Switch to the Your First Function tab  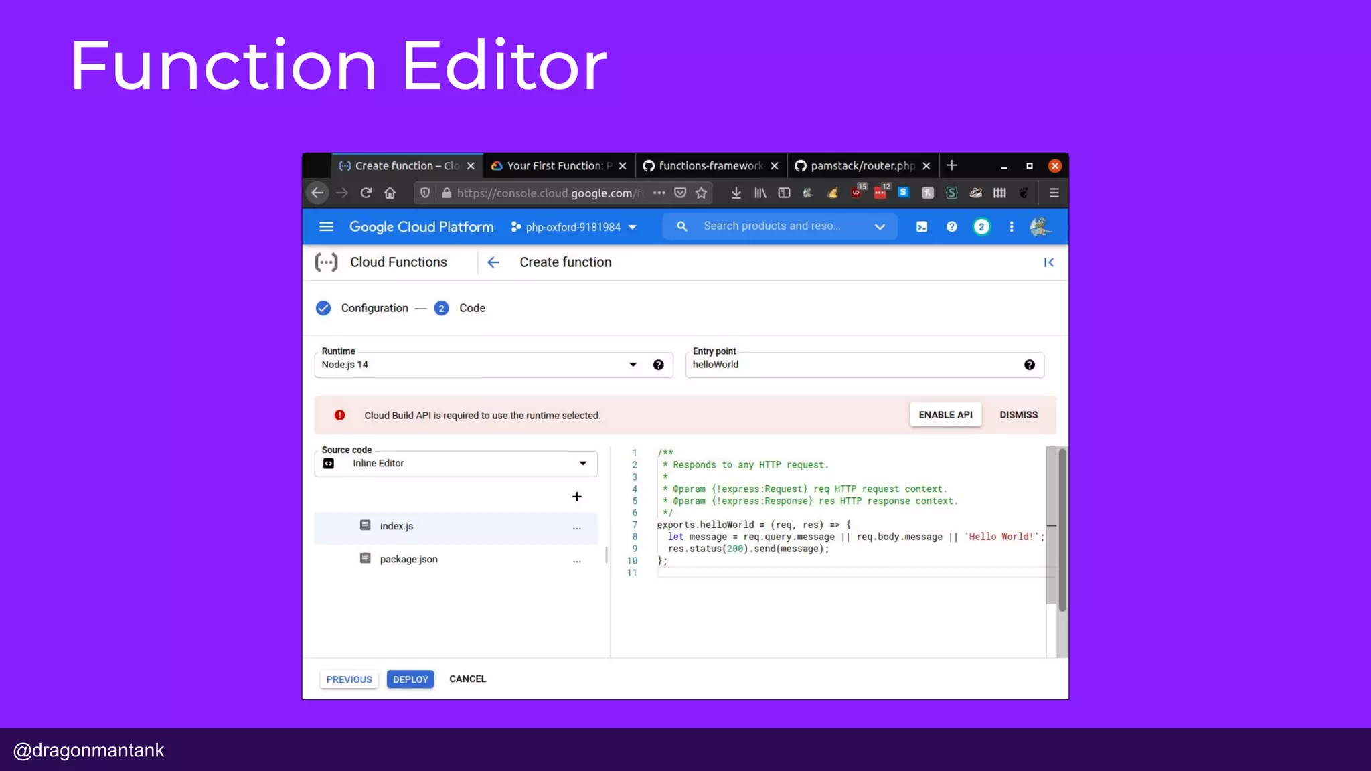coord(558,165)
